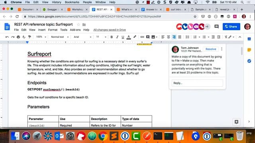Collapse the menus with the caret
The height and width of the screenshot is (143, 255).
coord(240,37)
